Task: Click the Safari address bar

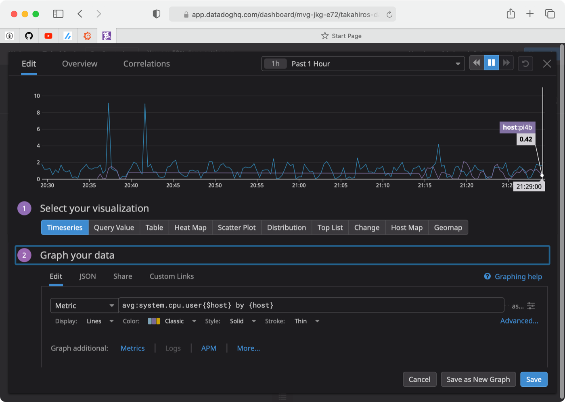Action: pos(282,15)
